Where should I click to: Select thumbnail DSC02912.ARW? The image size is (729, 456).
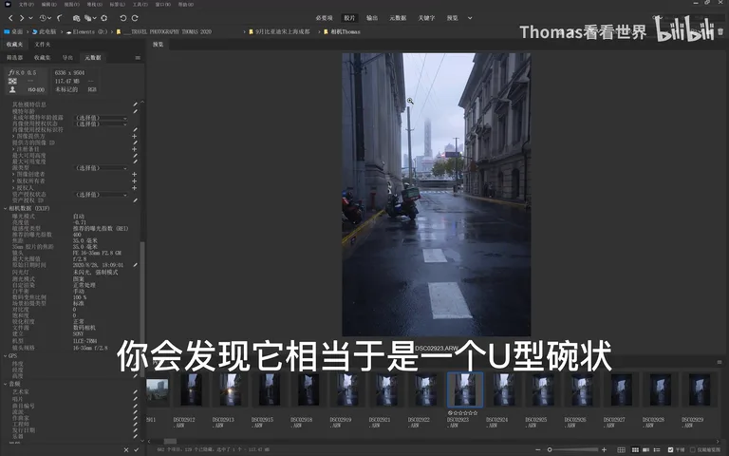tap(191, 389)
